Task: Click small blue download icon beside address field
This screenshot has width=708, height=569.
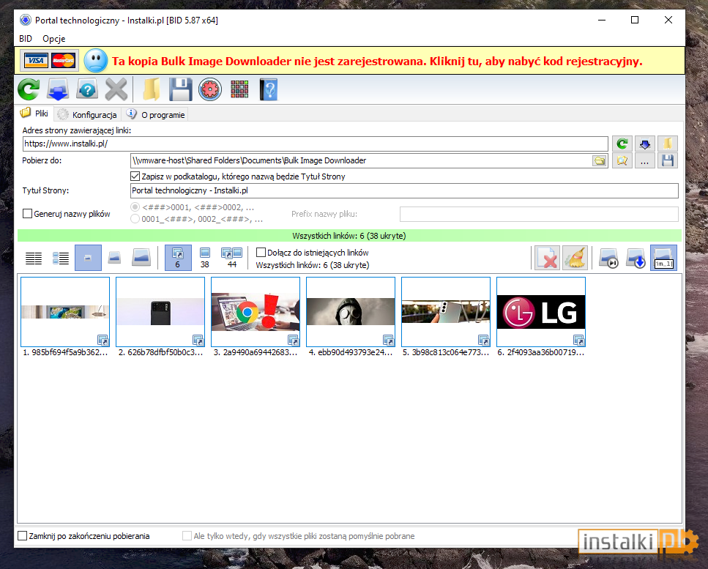Action: click(645, 144)
